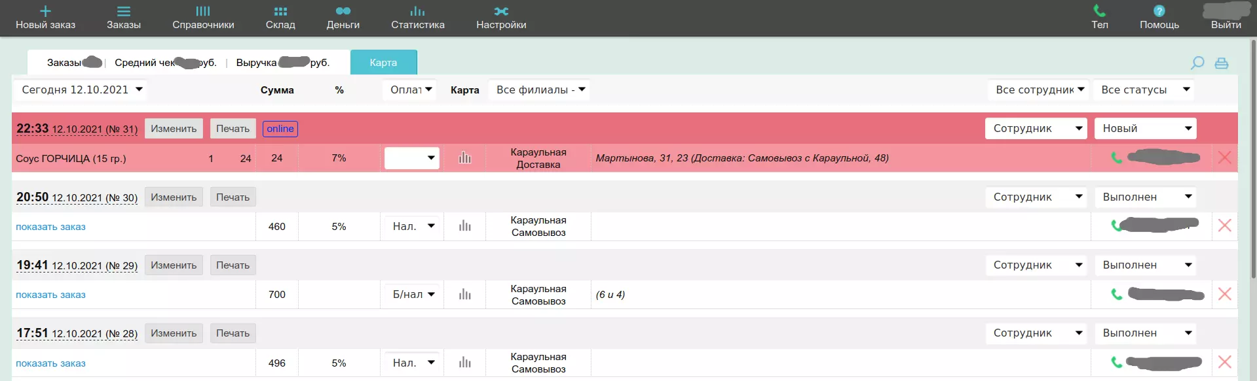Open the Оплата filter dropdown
Viewport: 1257px width, 381px height.
(411, 90)
